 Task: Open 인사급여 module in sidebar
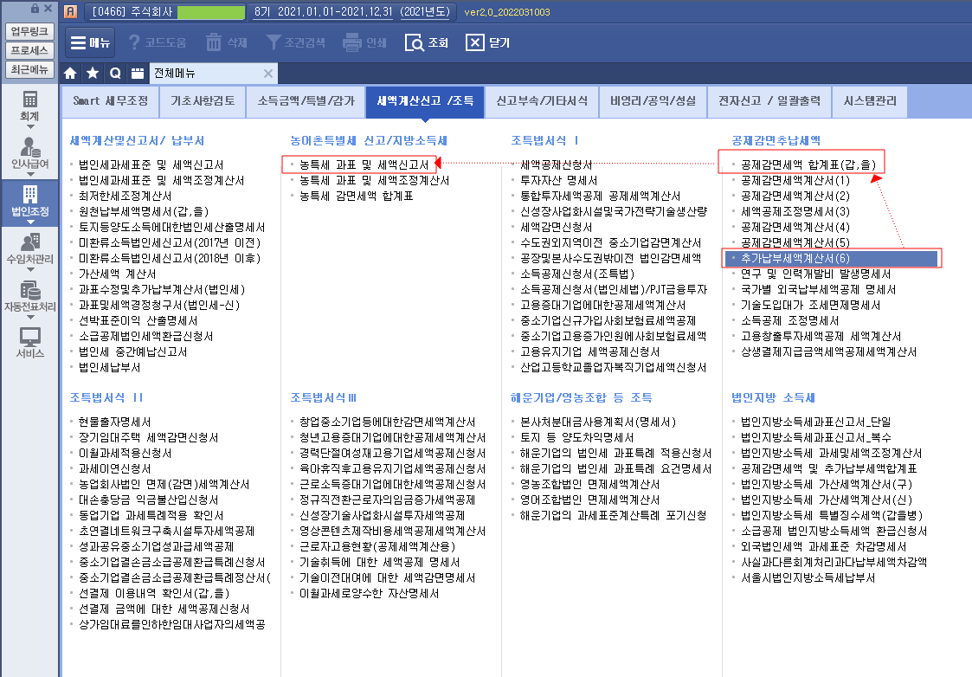29,152
